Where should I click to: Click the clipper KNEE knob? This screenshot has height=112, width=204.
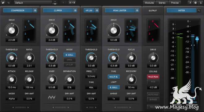pos(52,80)
